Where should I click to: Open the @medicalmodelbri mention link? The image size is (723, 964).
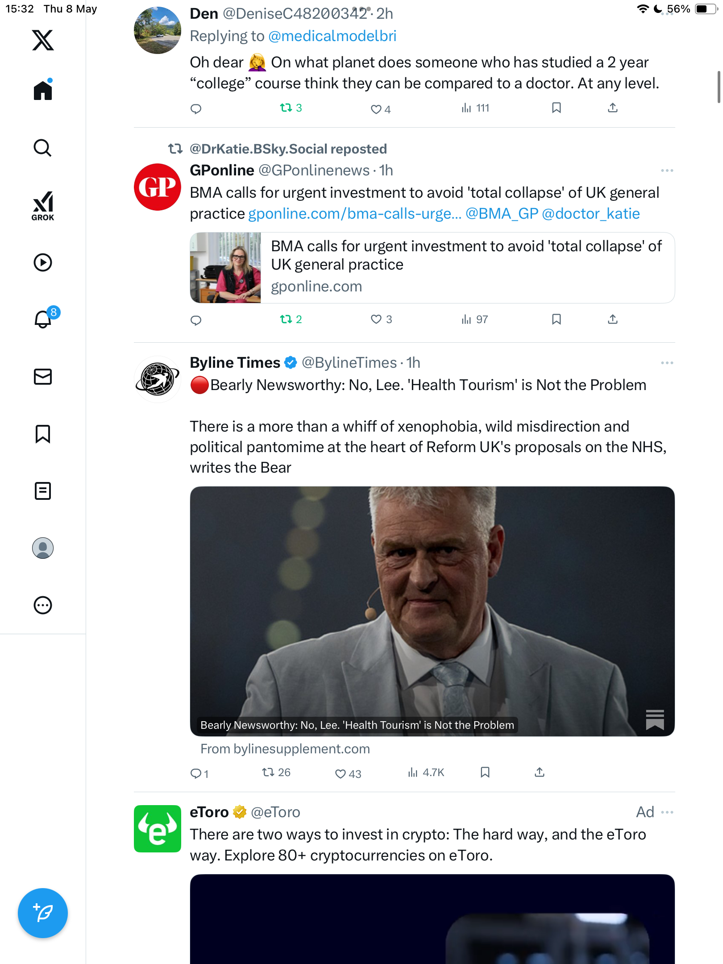[x=332, y=36]
